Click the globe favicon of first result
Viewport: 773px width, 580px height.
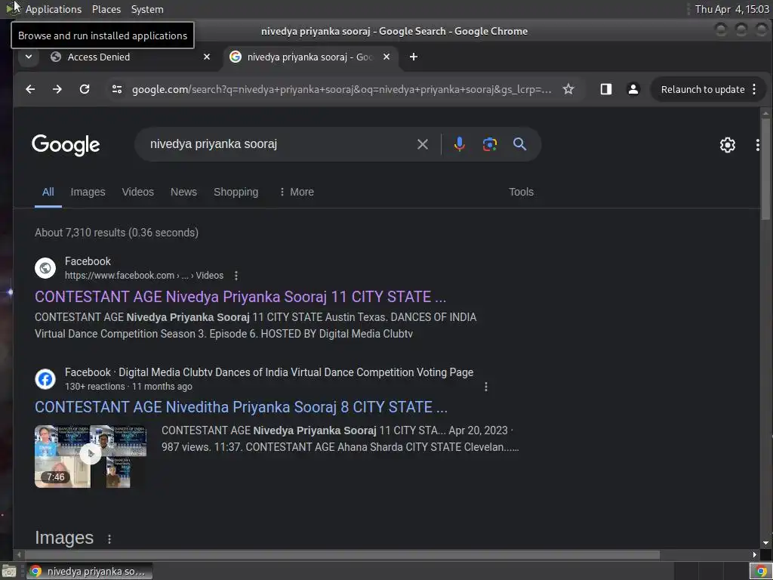pyautogui.click(x=45, y=268)
